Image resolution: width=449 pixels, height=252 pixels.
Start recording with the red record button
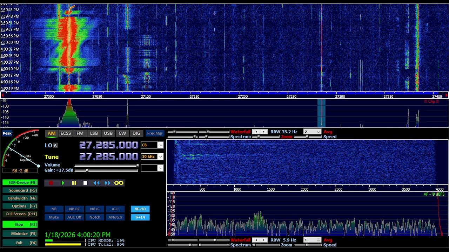[51, 183]
